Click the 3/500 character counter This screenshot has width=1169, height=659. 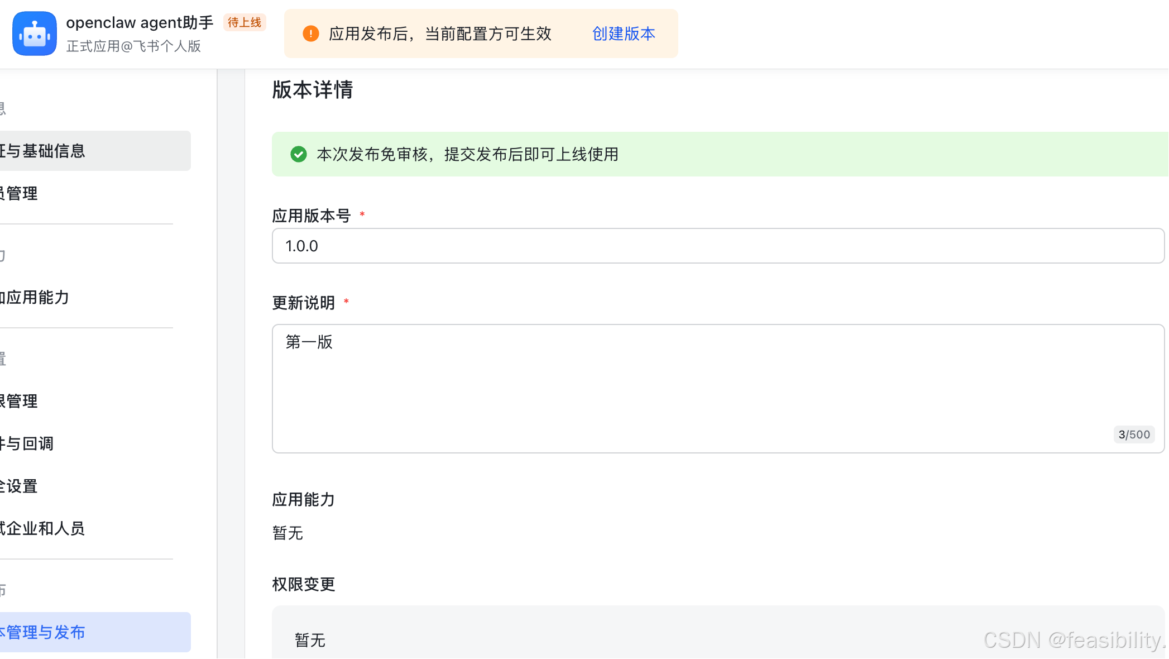pos(1134,434)
